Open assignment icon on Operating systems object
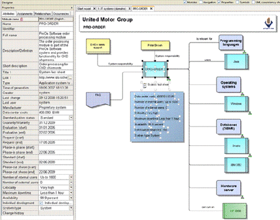This screenshot has width=280, height=220. tap(242, 94)
